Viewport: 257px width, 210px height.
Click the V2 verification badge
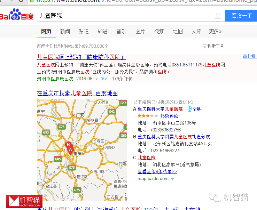[104, 79]
